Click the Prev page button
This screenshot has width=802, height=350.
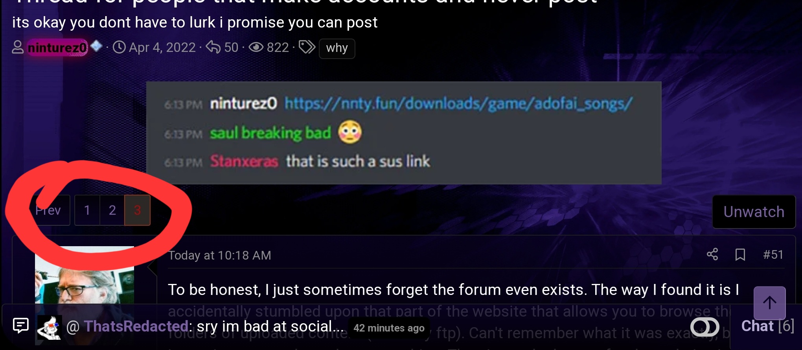48,210
